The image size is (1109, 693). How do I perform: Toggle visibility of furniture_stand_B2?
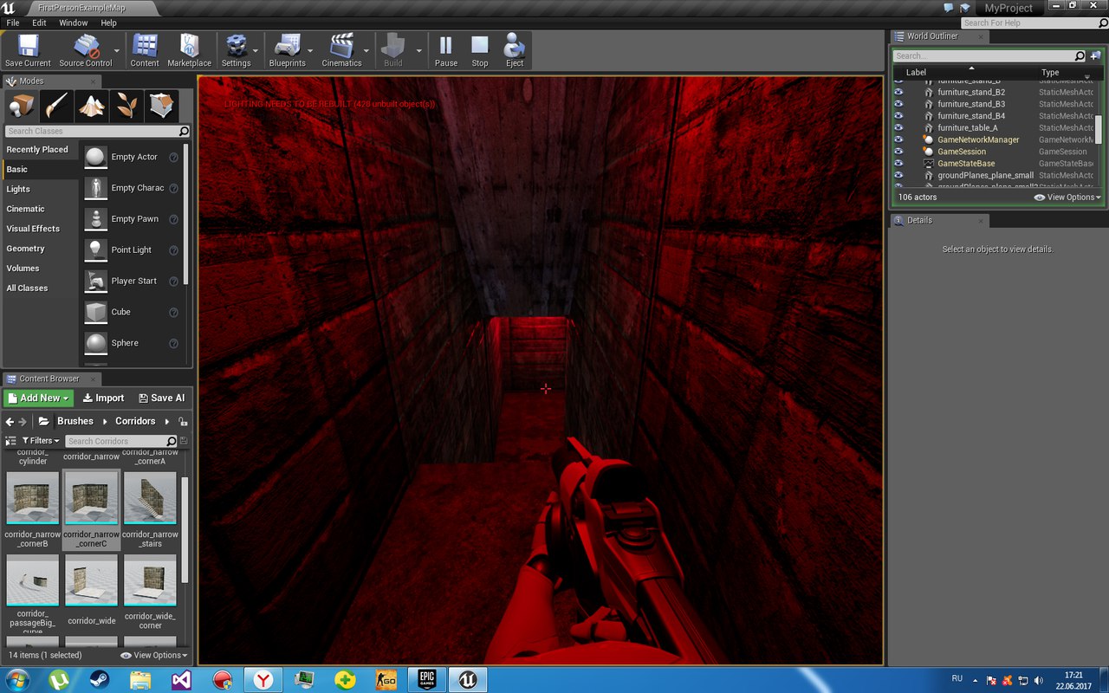(x=898, y=92)
